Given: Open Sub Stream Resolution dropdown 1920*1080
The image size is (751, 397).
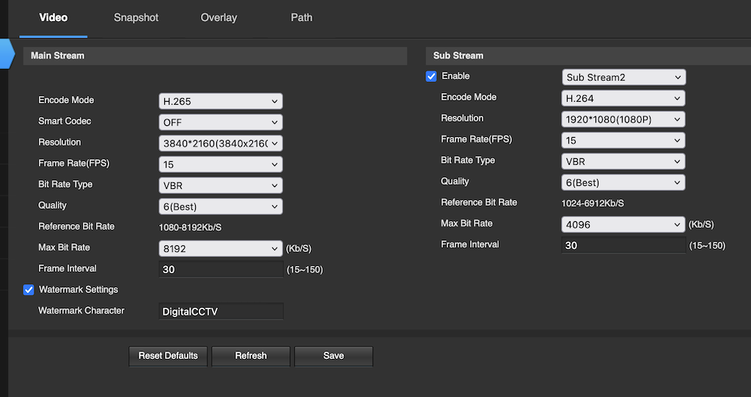Looking at the screenshot, I should pos(623,119).
